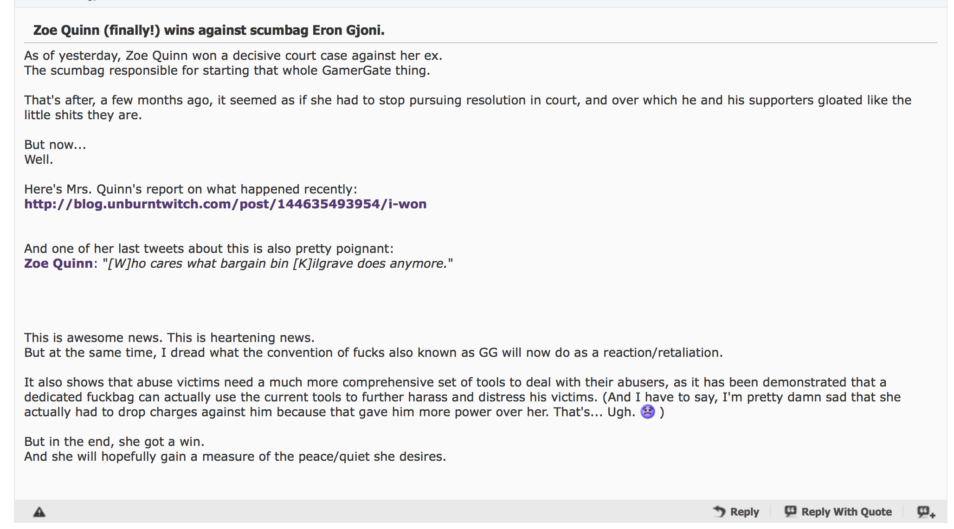
Task: Click the sentence mentioning "GamerGate thing"
Action: [x=227, y=71]
